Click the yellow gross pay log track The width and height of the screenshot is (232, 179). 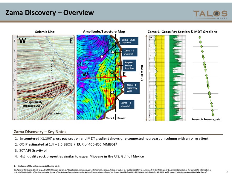click(x=160, y=78)
